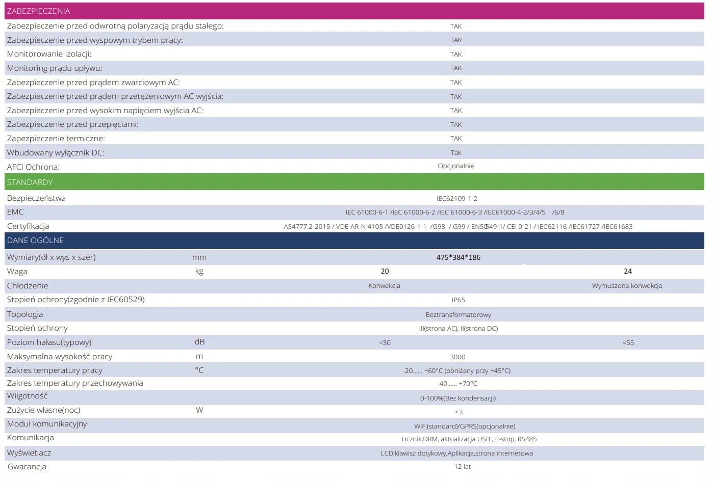The width and height of the screenshot is (714, 482).
Task: Click the 'IEC62109-1-2' safety standard value
Action: 457,199
